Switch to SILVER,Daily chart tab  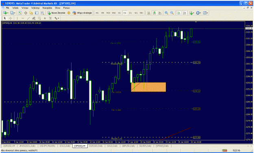tap(145, 146)
